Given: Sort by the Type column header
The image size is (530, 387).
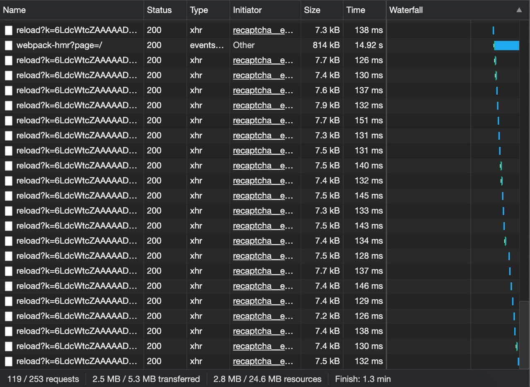Looking at the screenshot, I should tap(199, 10).
